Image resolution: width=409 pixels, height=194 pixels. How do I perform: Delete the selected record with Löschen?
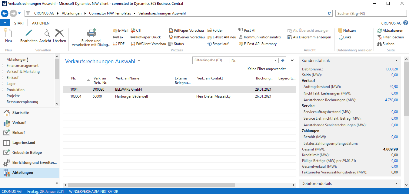[59, 36]
